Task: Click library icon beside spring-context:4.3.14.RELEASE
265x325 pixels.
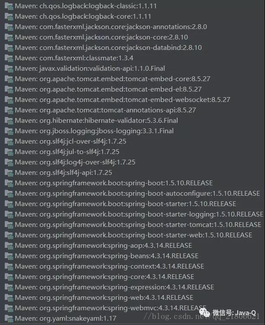Action: (9, 266)
